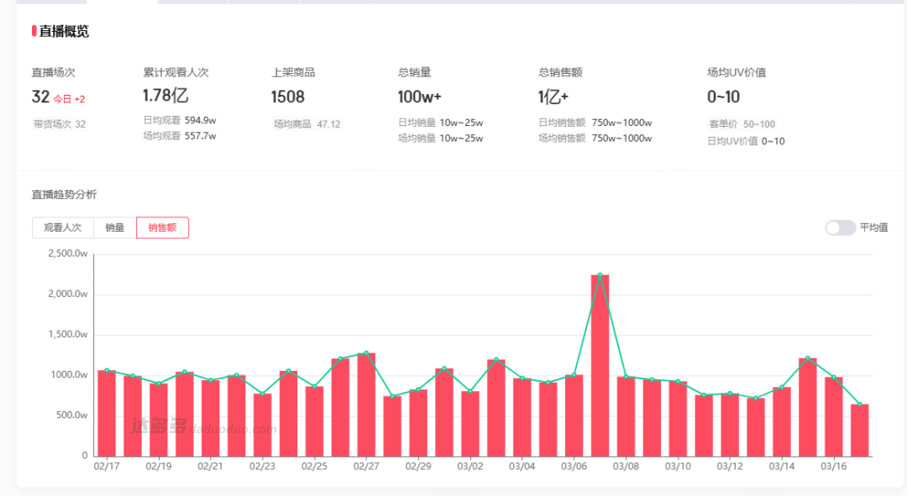This screenshot has height=496, width=907.
Task: Click the 带货场次 32 tag
Action: 60,124
